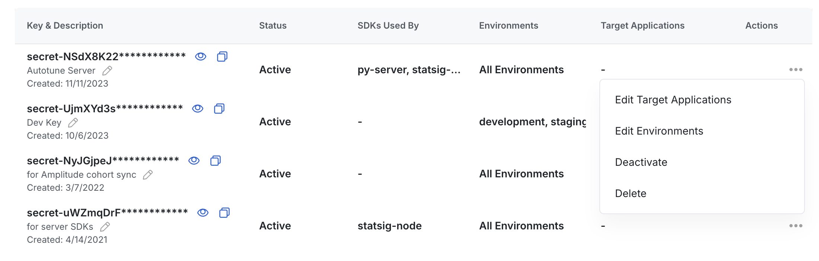Choose Delete from the actions menu
The height and width of the screenshot is (261, 819).
[x=630, y=194]
